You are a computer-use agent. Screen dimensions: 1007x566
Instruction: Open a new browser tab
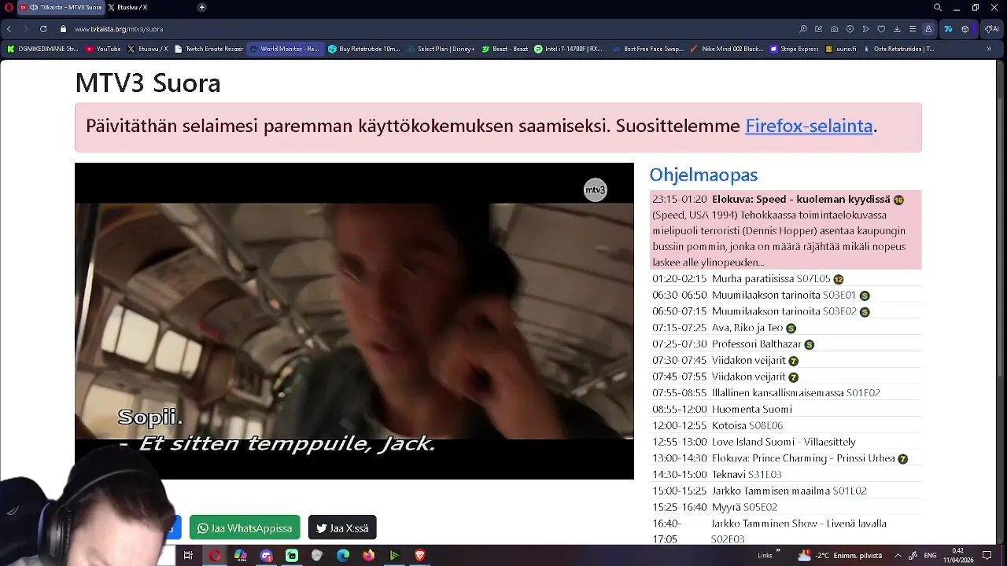pyautogui.click(x=201, y=7)
